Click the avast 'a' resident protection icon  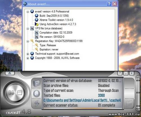(37, 93)
